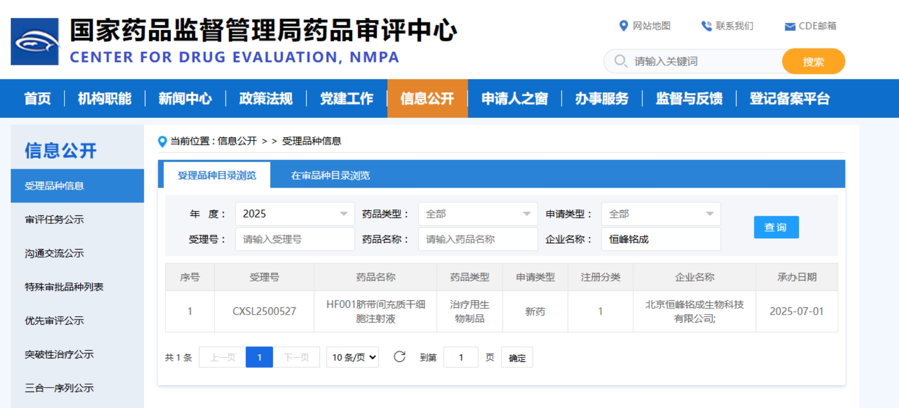Image resolution: width=899 pixels, height=408 pixels.
Task: Switch to 在审品种目录浏览 tab
Action: (330, 175)
